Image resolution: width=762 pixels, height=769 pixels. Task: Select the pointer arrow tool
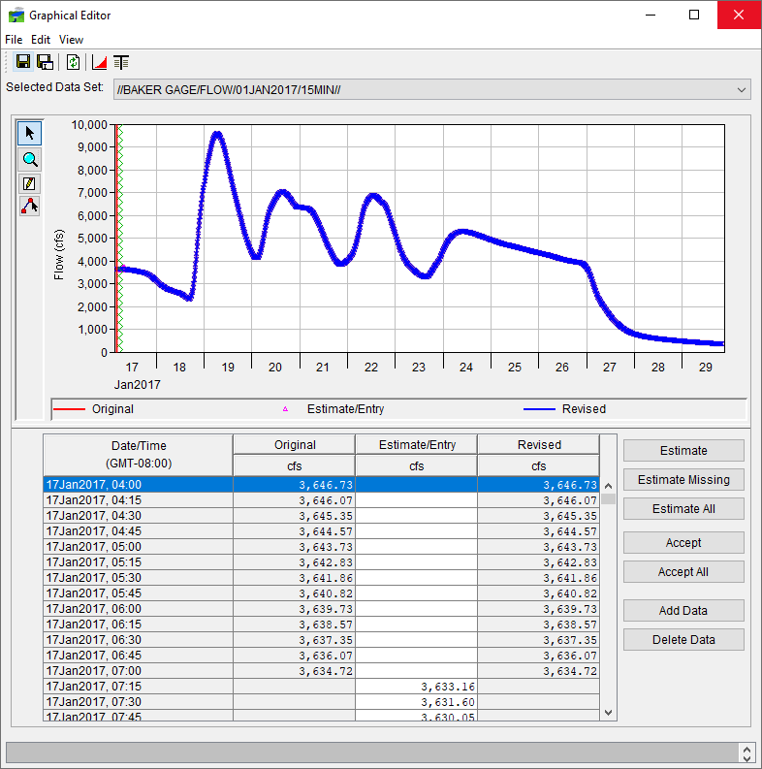pyautogui.click(x=29, y=133)
